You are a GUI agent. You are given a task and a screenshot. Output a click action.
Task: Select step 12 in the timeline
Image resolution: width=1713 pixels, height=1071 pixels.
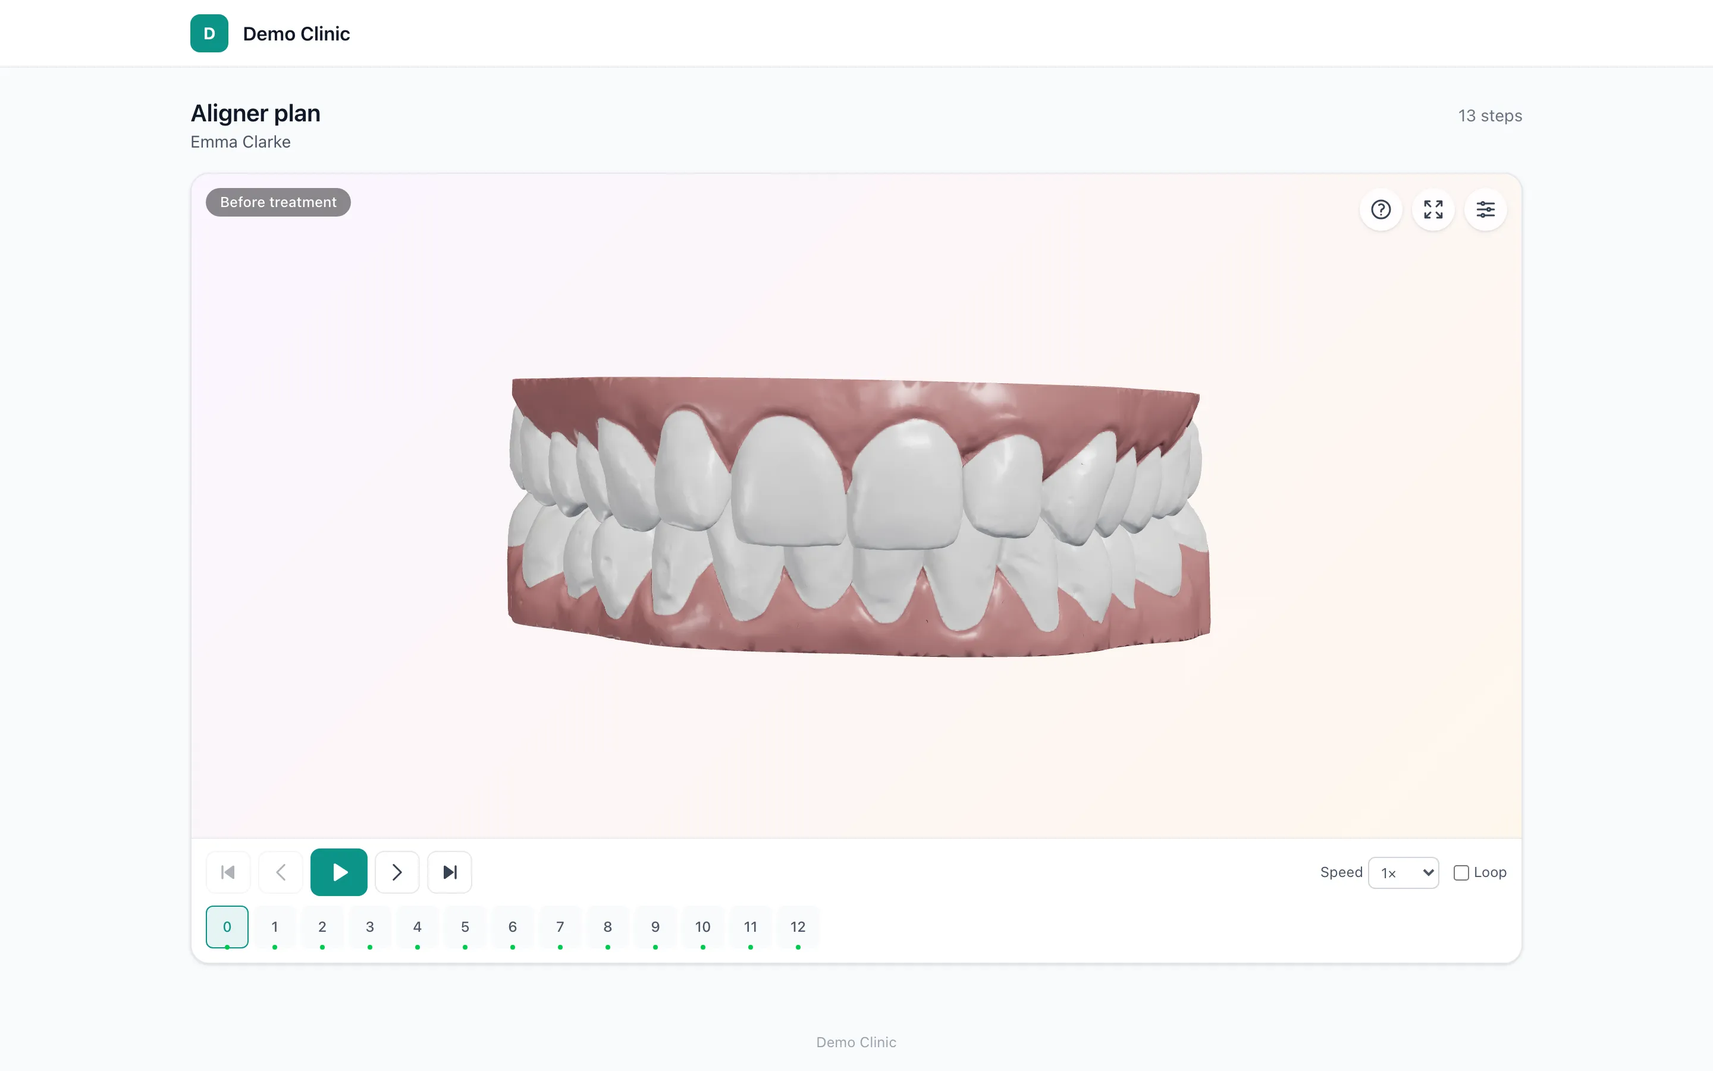click(x=798, y=926)
